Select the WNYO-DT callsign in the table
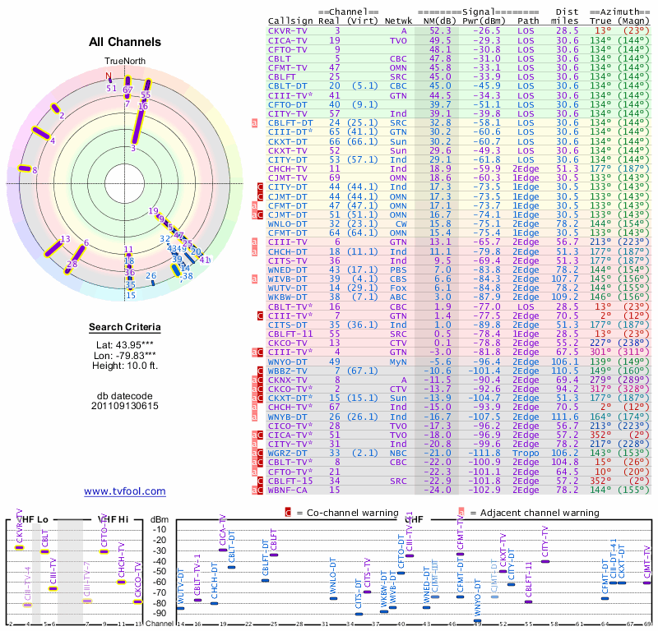 (x=287, y=362)
